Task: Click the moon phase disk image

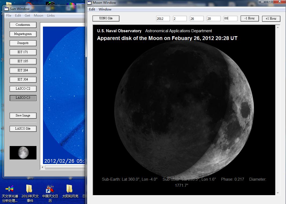Action: [x=184, y=110]
